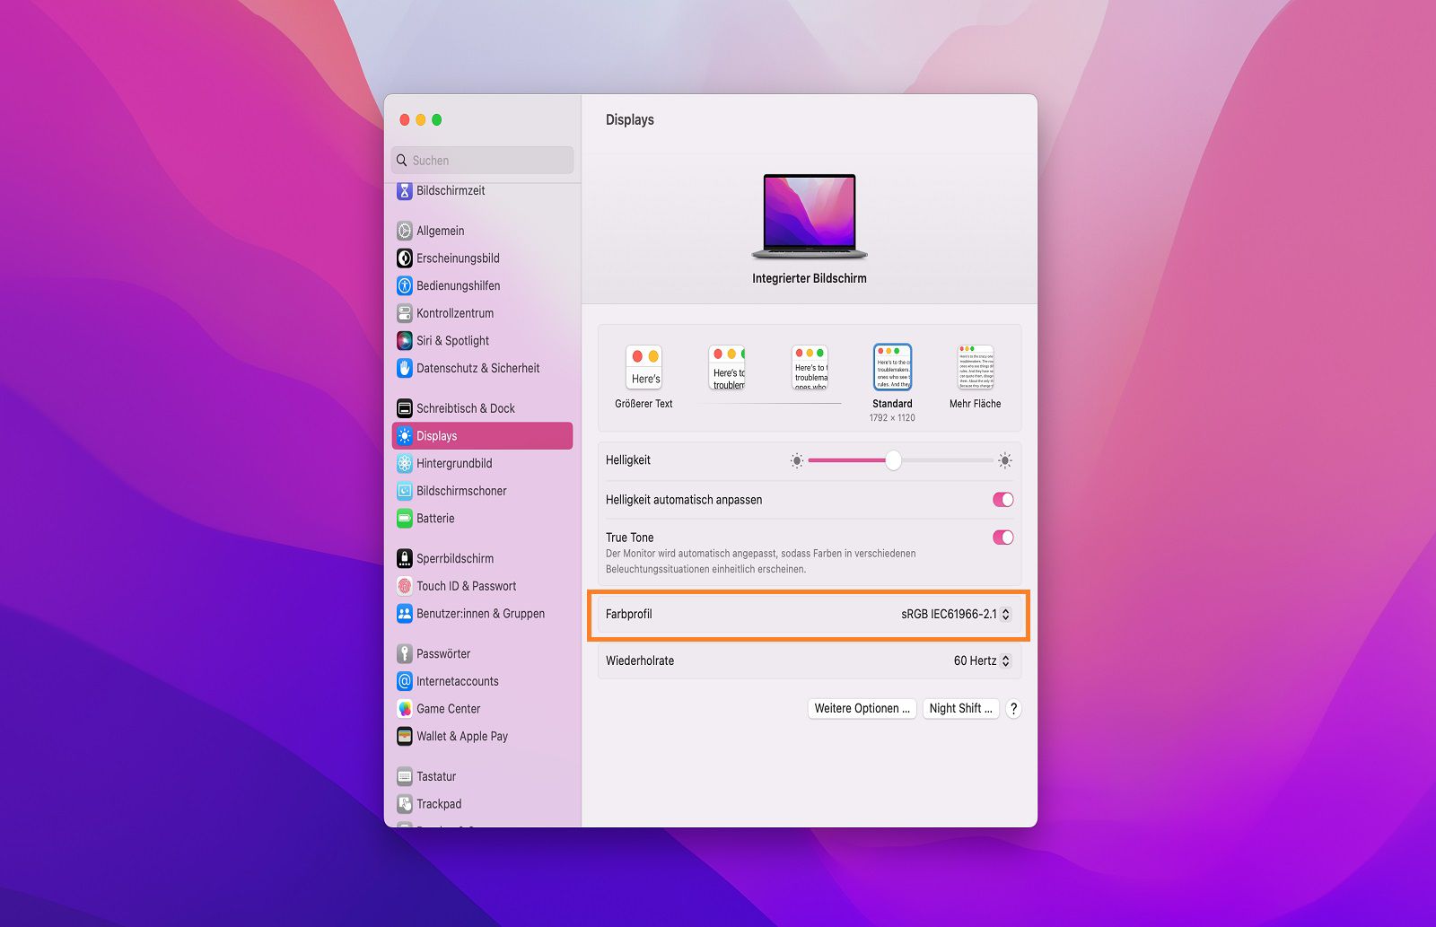Go to Hintergrundbild settings
The height and width of the screenshot is (927, 1436).
click(483, 464)
